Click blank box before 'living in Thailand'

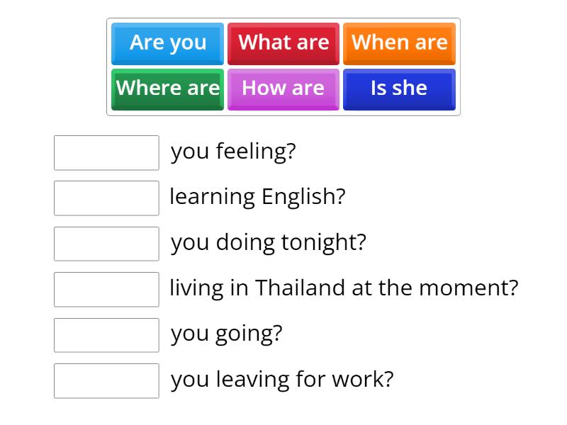coord(106,290)
